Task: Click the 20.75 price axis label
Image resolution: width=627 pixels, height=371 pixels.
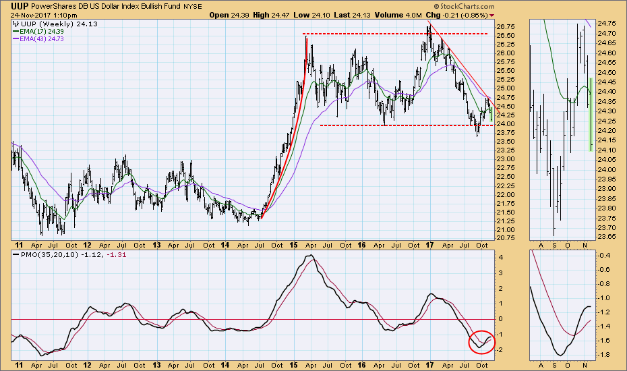Action: pos(505,237)
